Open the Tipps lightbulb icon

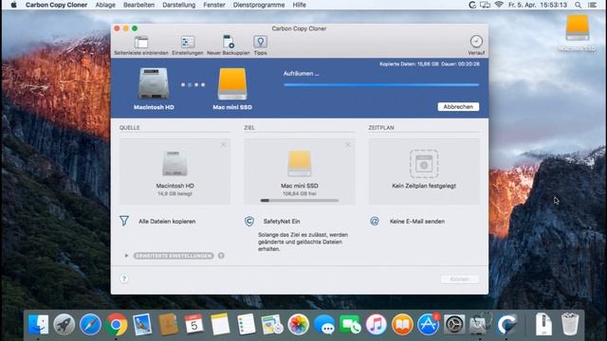(260, 42)
